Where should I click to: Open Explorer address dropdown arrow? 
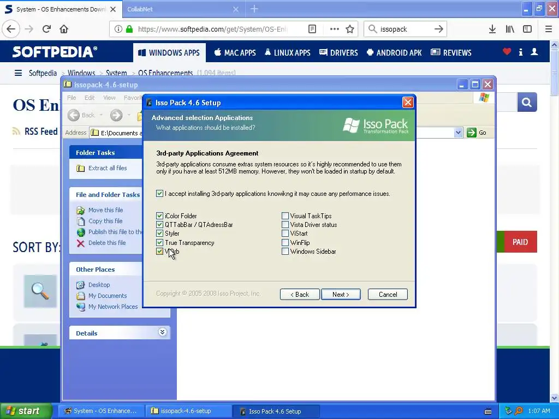pos(458,133)
